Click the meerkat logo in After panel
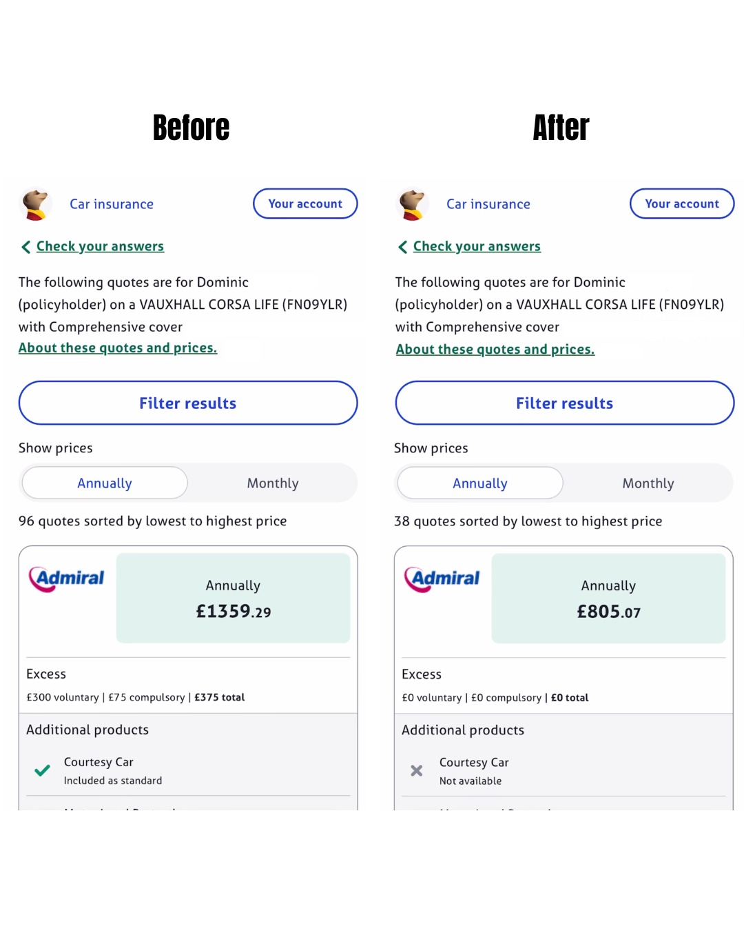The height and width of the screenshot is (931, 744). coord(413,204)
